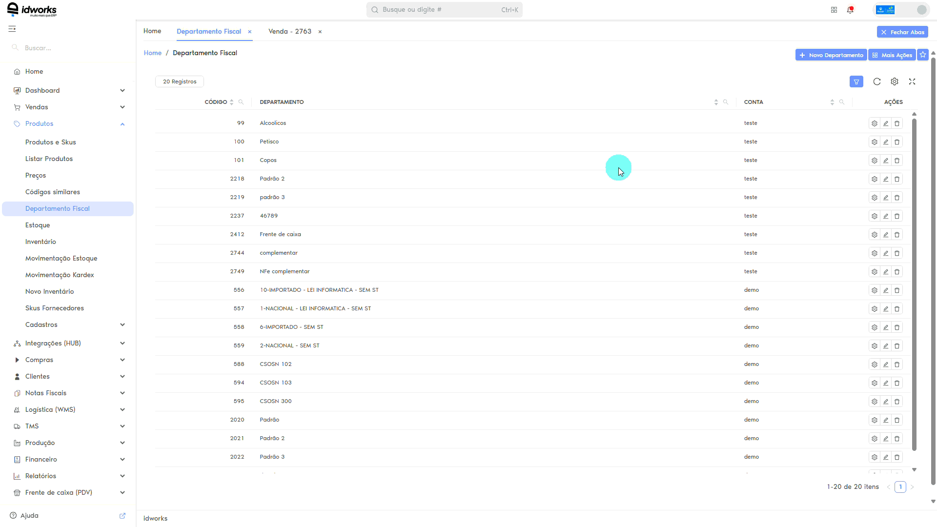Open settings for 46789 row

point(875,216)
